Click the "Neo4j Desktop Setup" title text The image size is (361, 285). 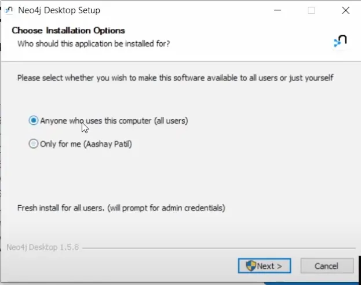pyautogui.click(x=59, y=10)
